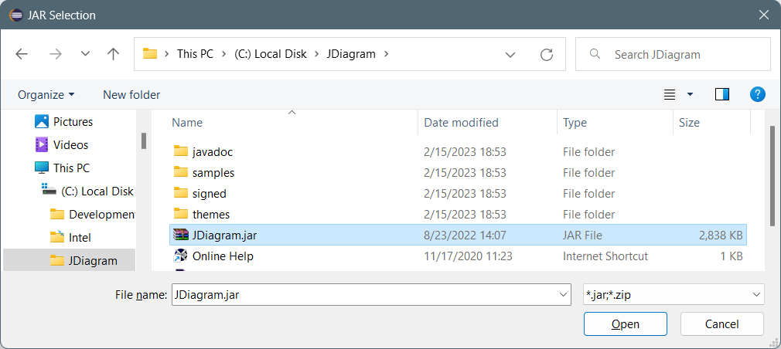781x349 pixels.
Task: Click This PC monitor icon in sidebar
Action: click(x=42, y=168)
